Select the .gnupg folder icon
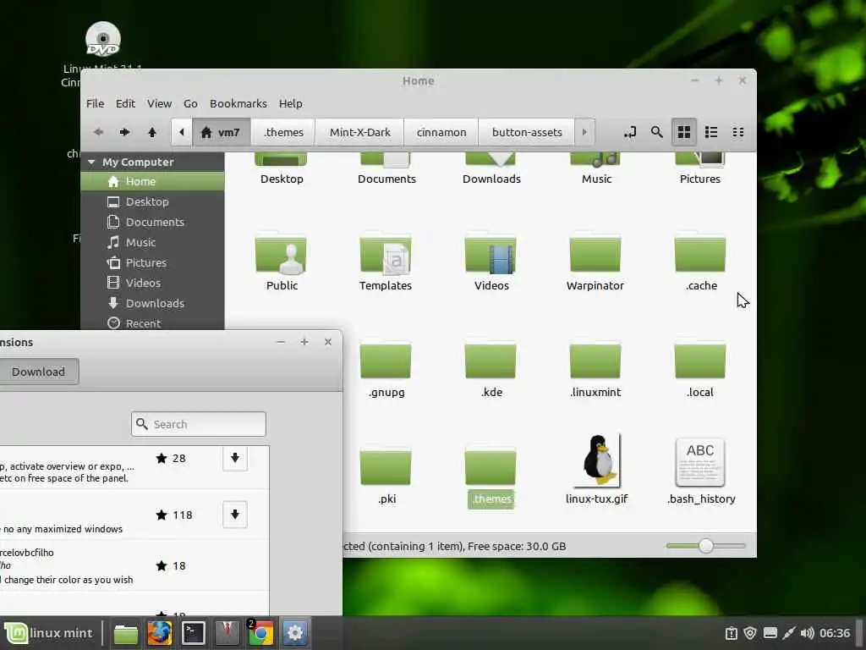Image resolution: width=866 pixels, height=650 pixels. pos(386,361)
